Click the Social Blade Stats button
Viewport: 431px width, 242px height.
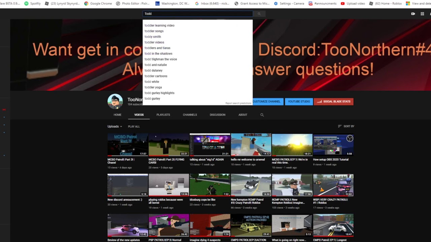[x=334, y=102]
